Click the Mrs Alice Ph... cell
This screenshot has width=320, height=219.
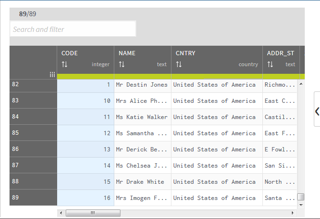pyautogui.click(x=142, y=100)
